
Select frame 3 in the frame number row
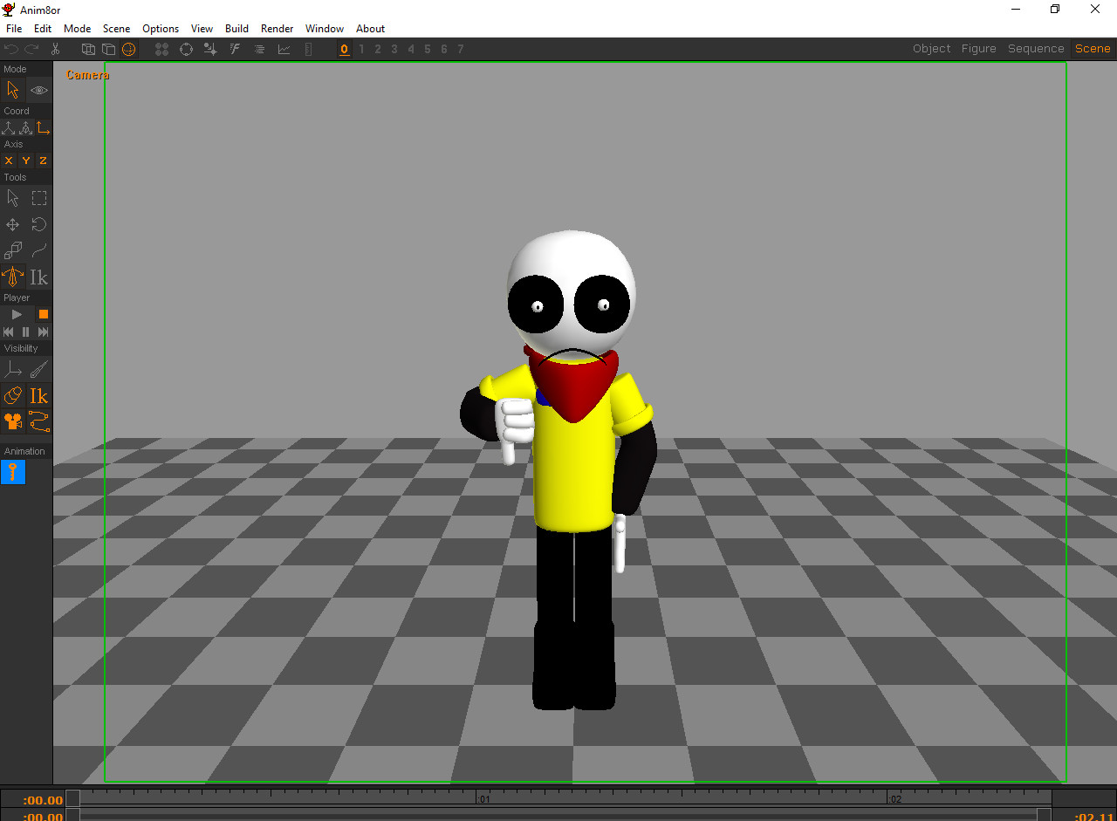tap(394, 49)
